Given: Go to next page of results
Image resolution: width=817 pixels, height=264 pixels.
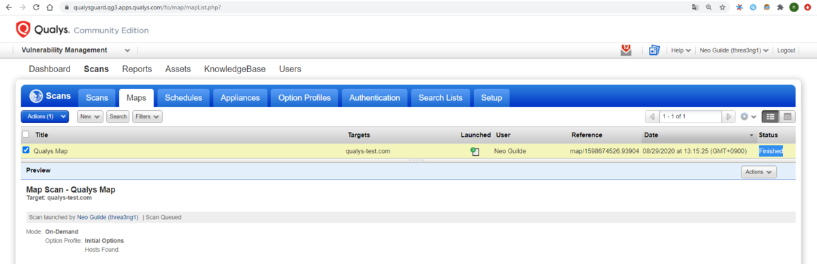Looking at the screenshot, I should pos(728,116).
